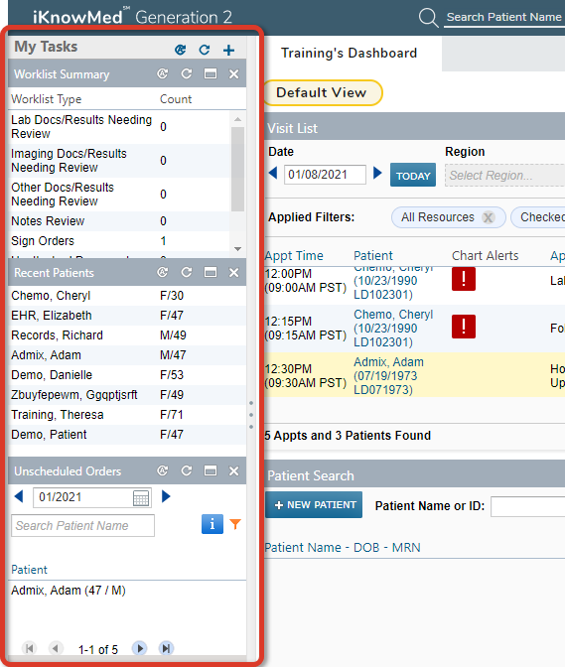The height and width of the screenshot is (667, 565).
Task: Click the Search Patient Name header field
Action: point(504,17)
